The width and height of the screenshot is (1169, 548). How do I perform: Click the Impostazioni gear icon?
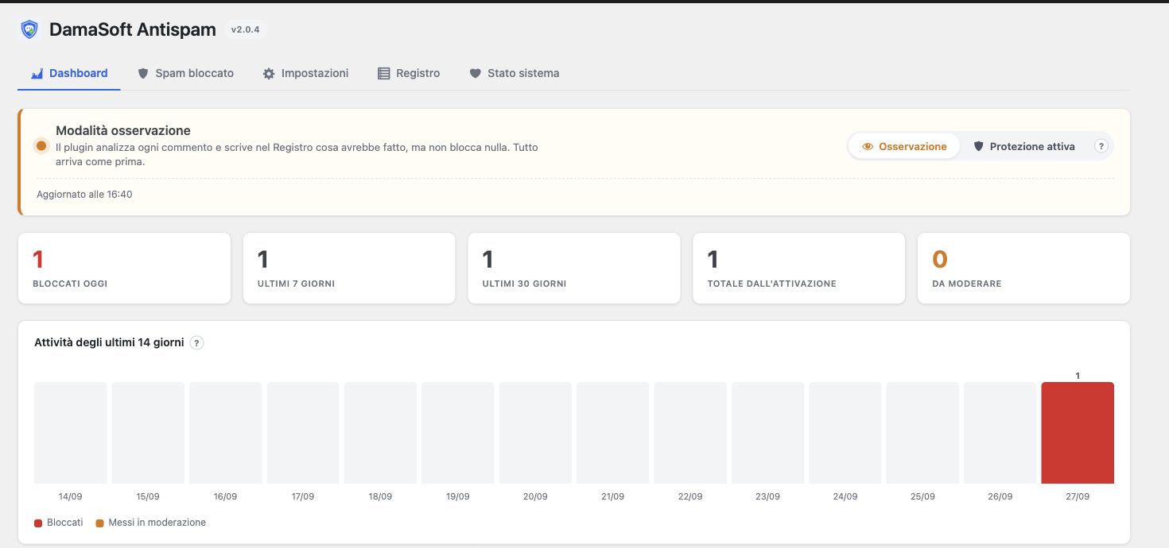(x=269, y=73)
